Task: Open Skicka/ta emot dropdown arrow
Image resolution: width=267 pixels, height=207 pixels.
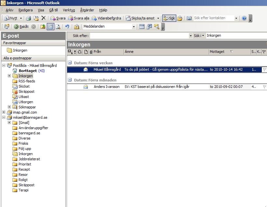Action: point(158,18)
